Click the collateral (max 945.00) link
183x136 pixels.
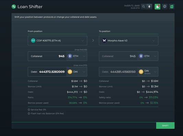(81, 50)
